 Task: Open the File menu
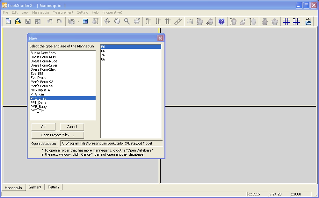click(x=5, y=12)
